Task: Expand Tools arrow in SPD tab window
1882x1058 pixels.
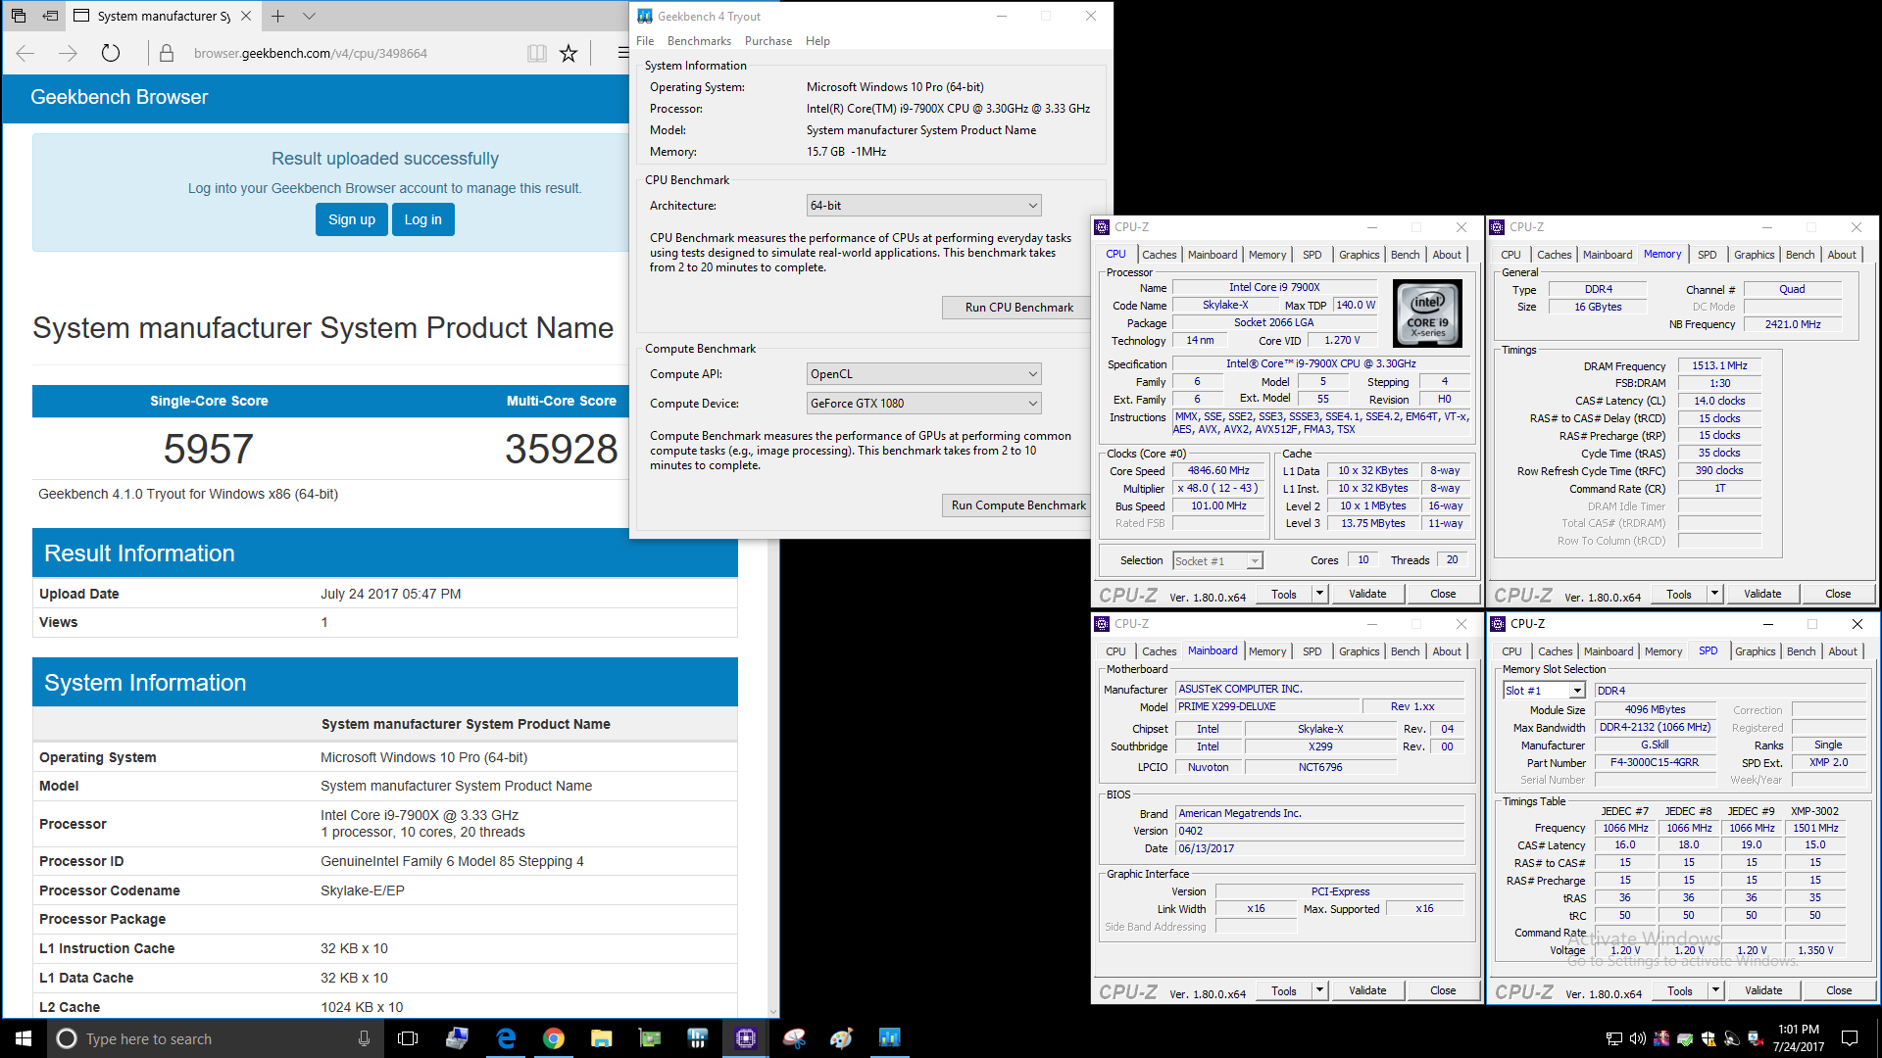Action: pos(1715,990)
